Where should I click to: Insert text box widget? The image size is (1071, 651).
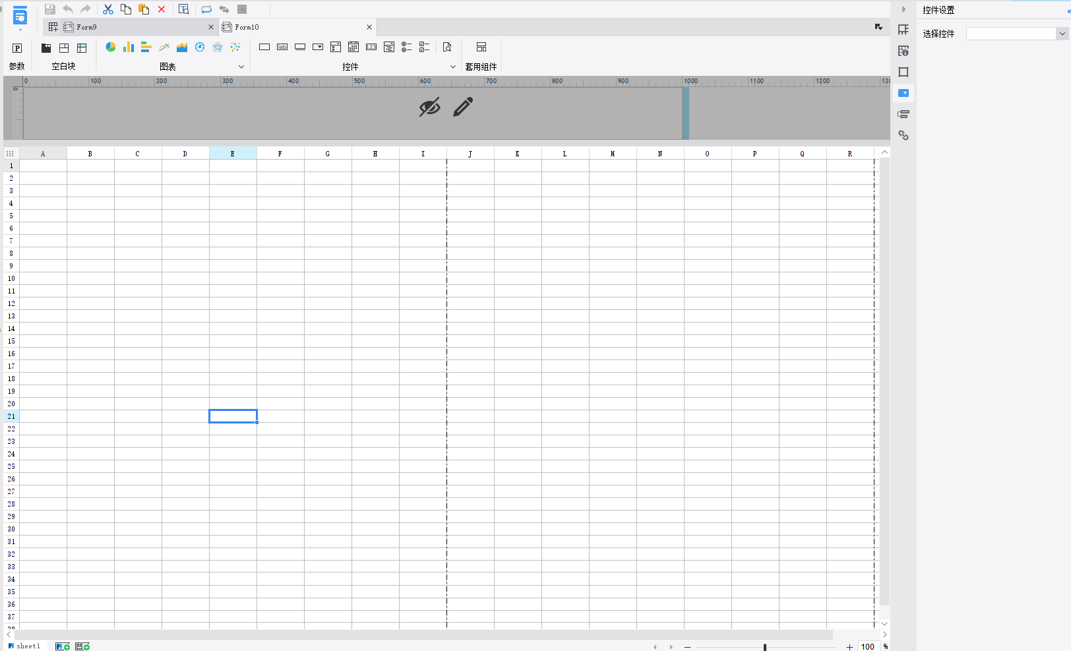264,47
